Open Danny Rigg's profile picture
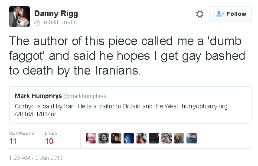258x166 pixels. (x=20, y=16)
